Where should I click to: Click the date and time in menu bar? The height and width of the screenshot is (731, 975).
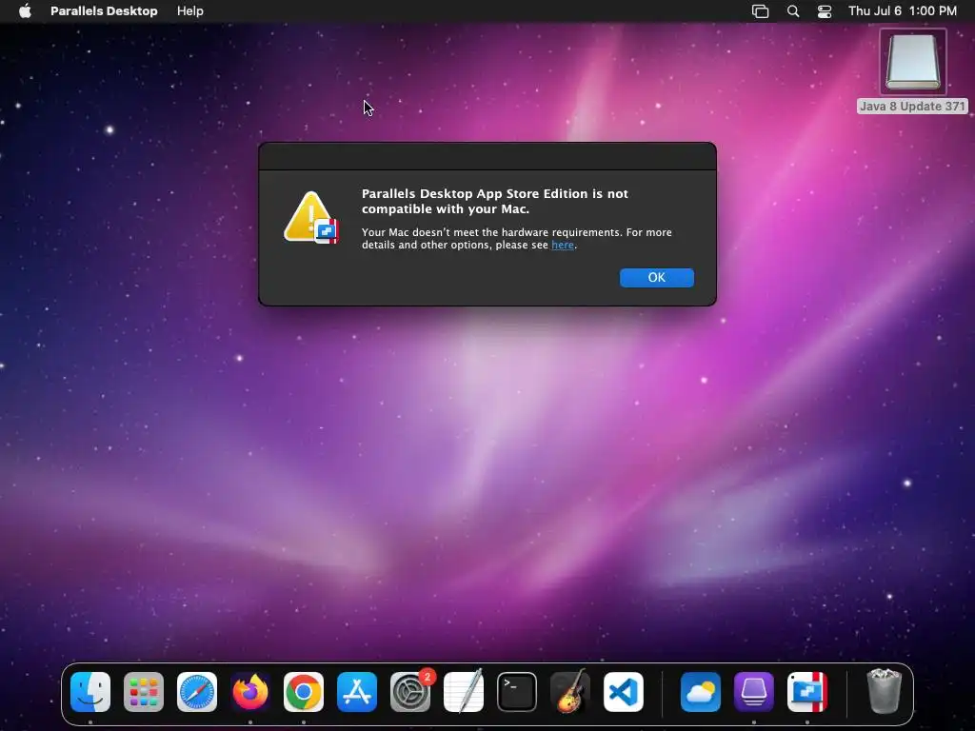click(903, 11)
